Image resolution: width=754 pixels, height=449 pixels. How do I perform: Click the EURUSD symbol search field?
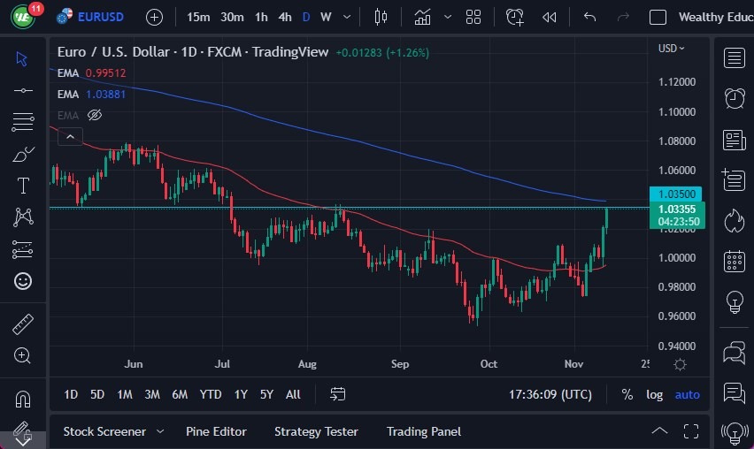point(99,17)
